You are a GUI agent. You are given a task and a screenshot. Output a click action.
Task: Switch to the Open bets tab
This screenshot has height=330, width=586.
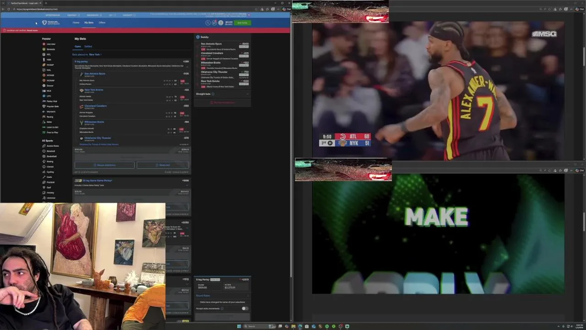(x=78, y=46)
